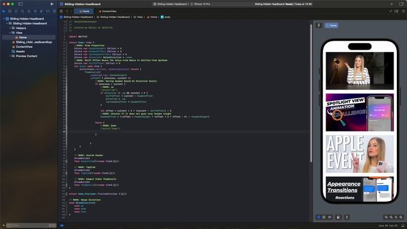Add an editor on the right
The width and height of the screenshot is (407, 229).
click(x=403, y=11)
